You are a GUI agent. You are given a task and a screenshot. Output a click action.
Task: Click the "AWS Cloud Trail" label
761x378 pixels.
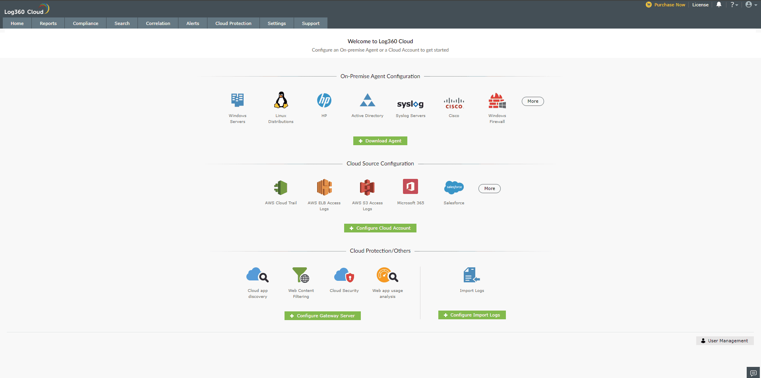click(281, 203)
